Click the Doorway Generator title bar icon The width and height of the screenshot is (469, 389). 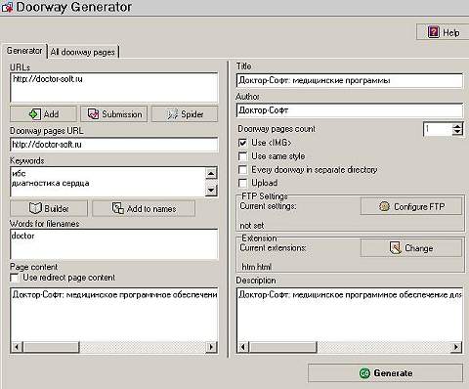(7, 7)
